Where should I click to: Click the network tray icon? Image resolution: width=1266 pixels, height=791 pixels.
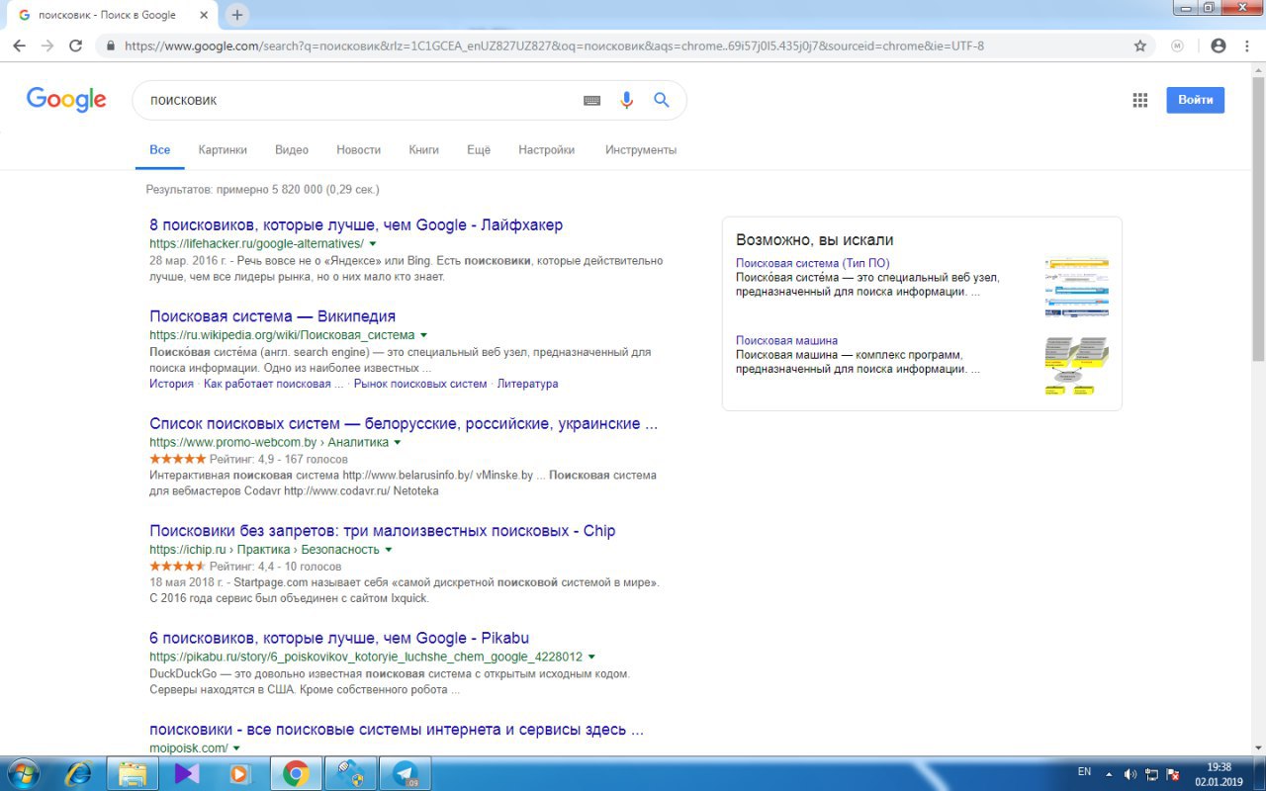click(1152, 773)
